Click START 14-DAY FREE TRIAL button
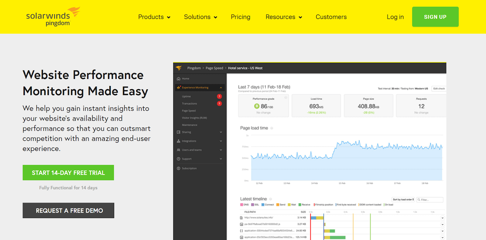Screen dimensions: 486x240 point(68,173)
